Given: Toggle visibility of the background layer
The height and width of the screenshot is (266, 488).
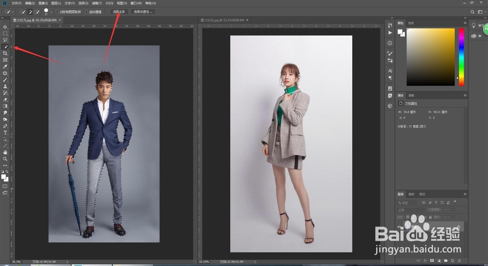Looking at the screenshot, I should point(400,227).
